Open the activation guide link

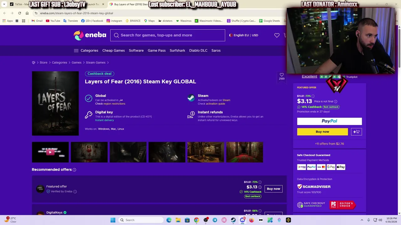point(216,104)
